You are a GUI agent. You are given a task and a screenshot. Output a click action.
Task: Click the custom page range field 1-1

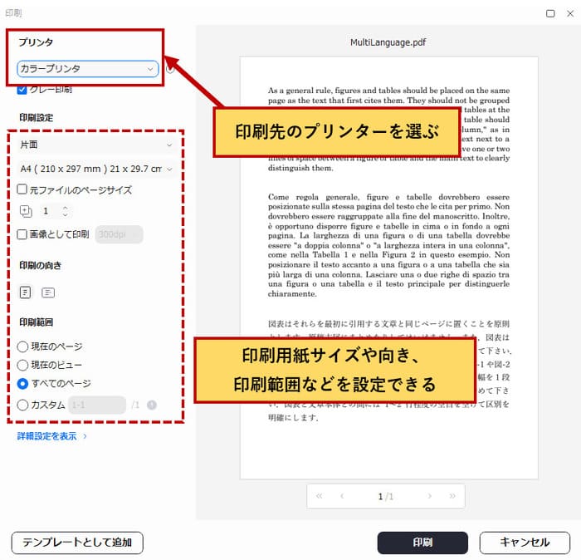(x=97, y=405)
